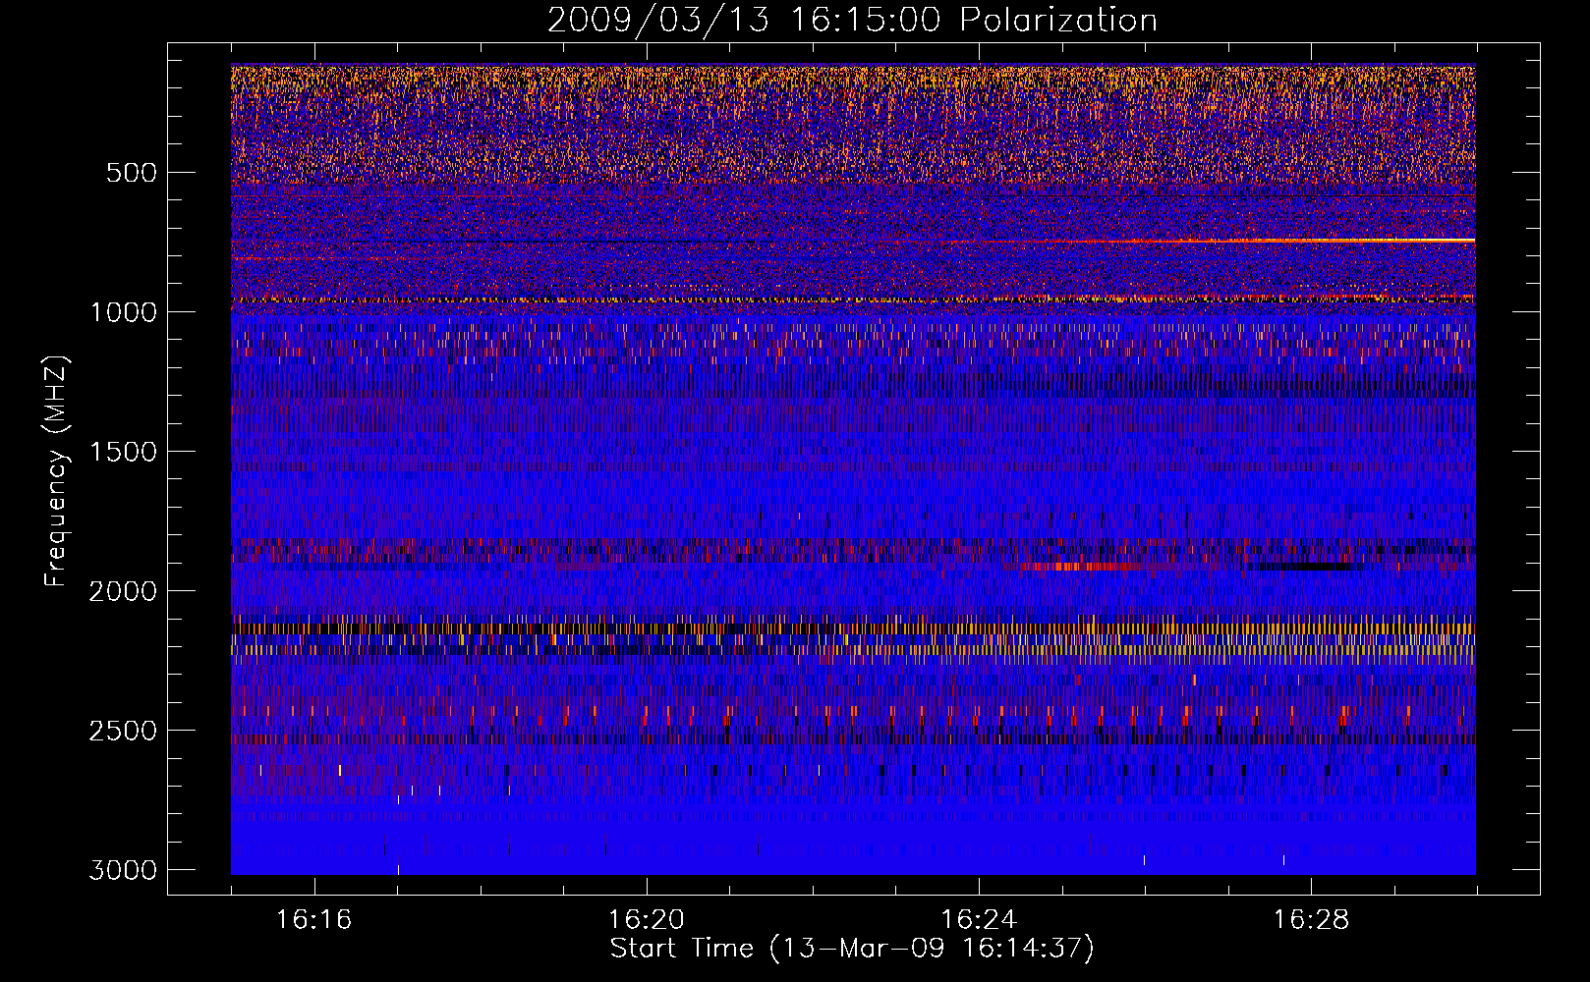Image resolution: width=1590 pixels, height=982 pixels.
Task: Click the "Start Time (13-Mar-09 16:14:37)" label
Action: 852,949
